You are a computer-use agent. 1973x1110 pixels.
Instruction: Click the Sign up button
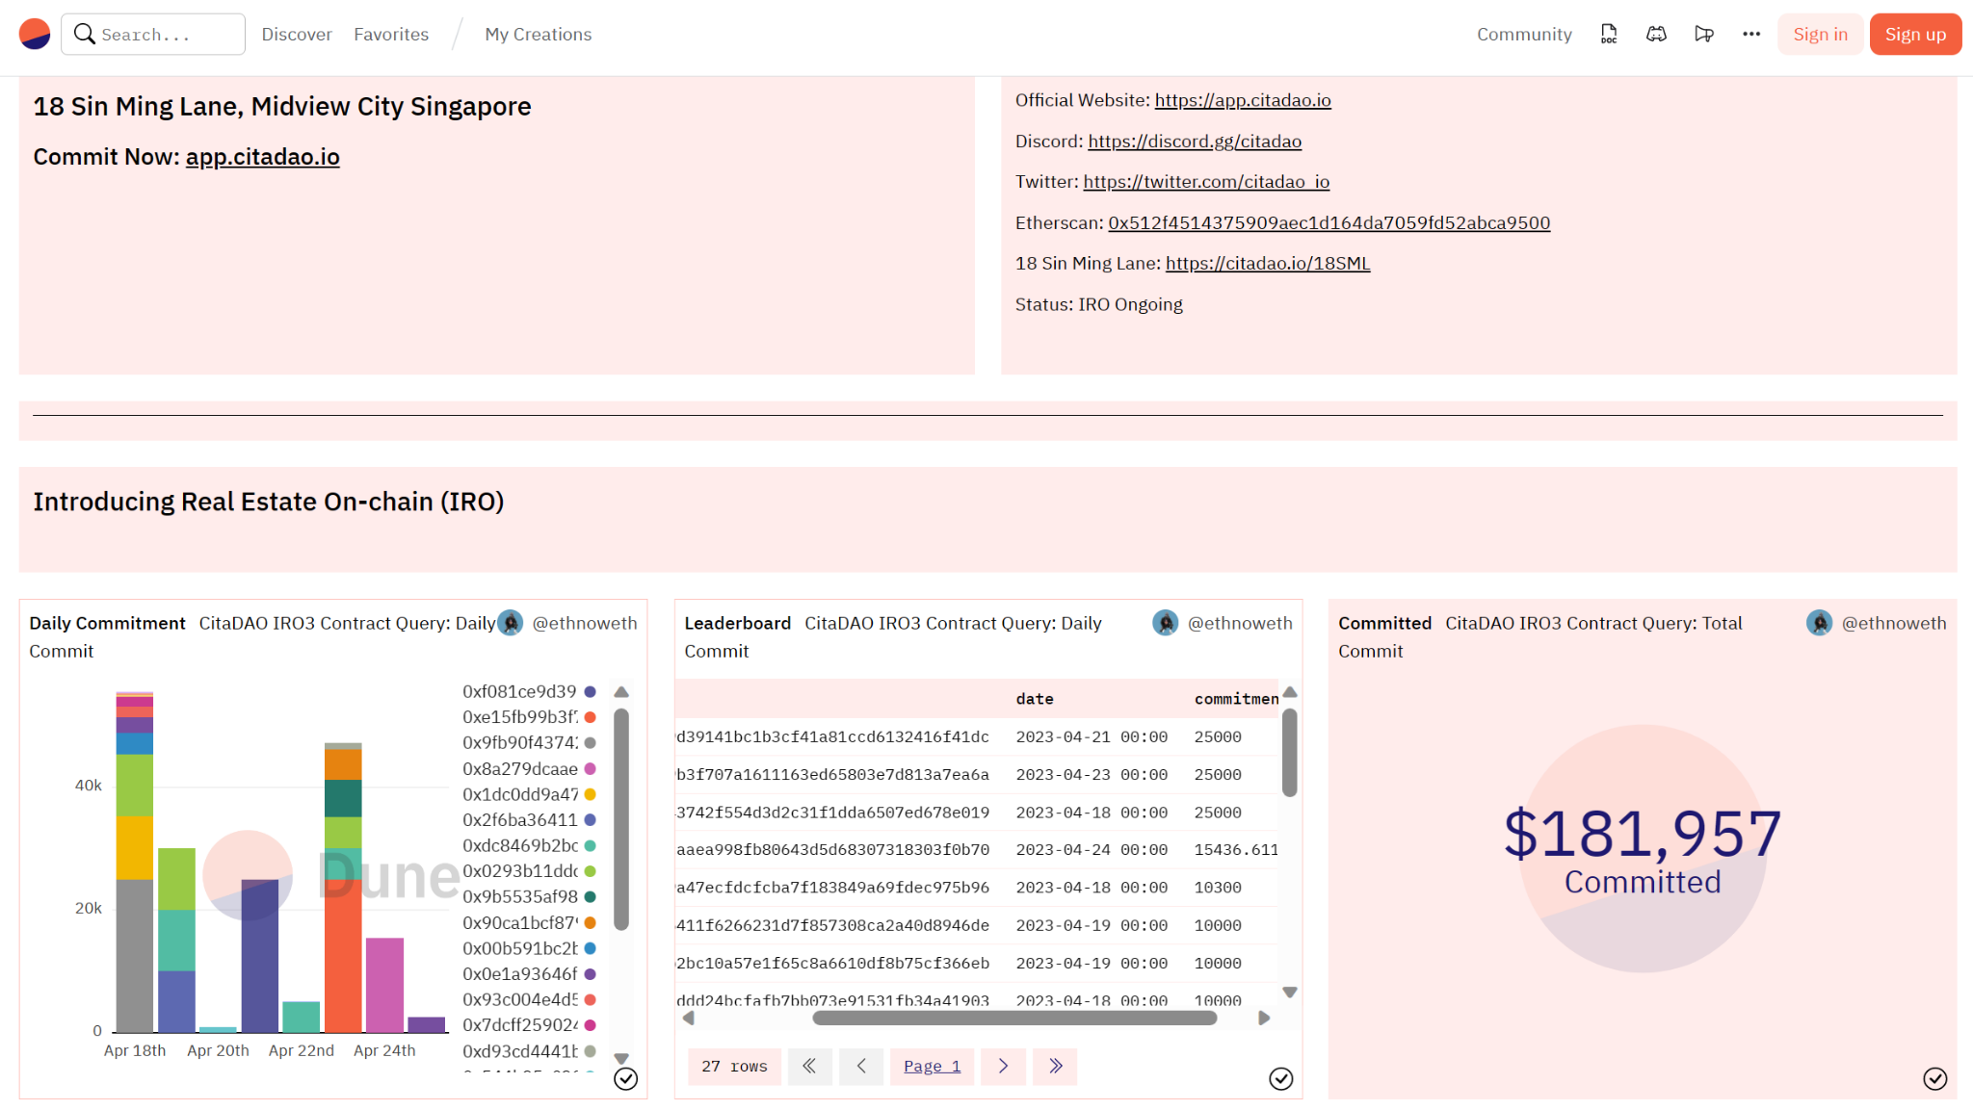coord(1914,34)
